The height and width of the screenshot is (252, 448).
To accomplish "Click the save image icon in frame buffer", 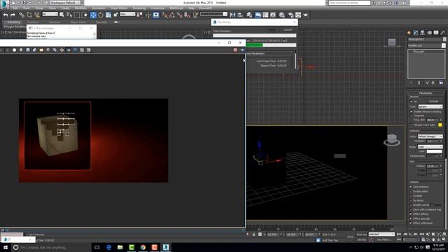I will tap(28, 50).
